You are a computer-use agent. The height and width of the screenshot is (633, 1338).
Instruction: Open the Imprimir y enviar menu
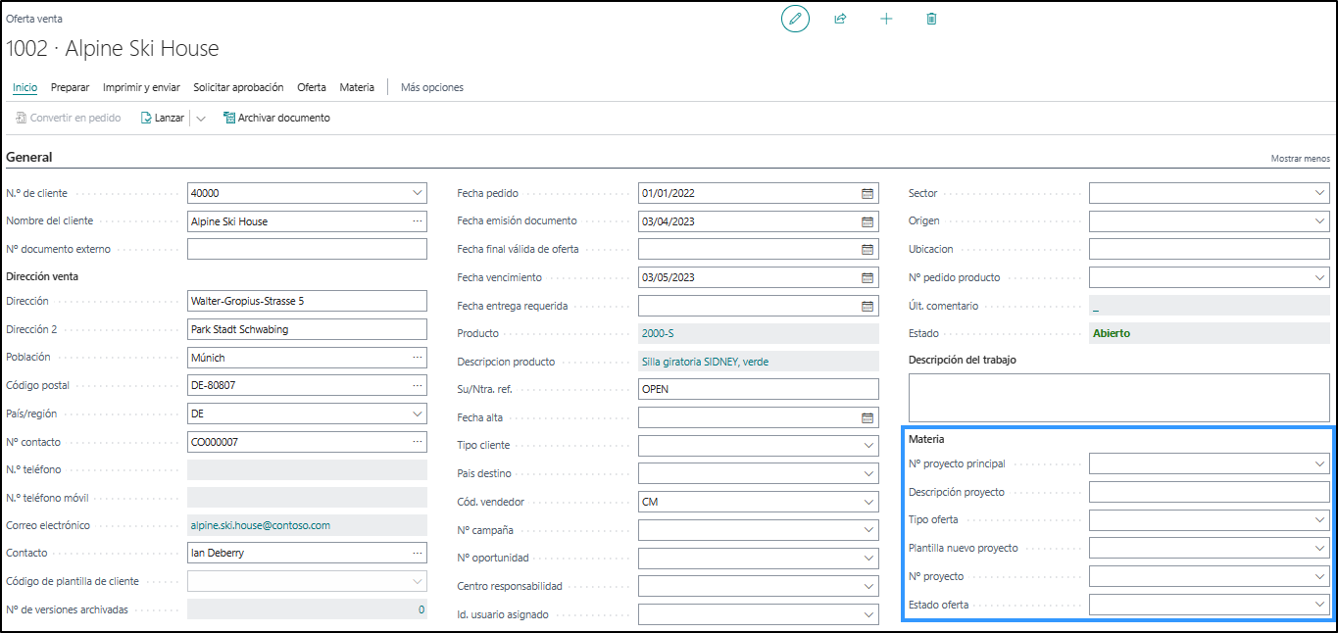point(141,87)
